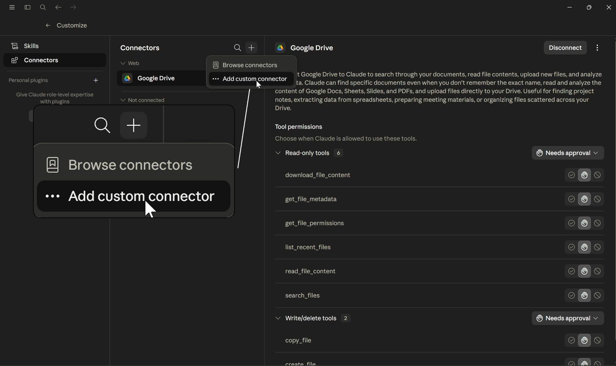Viewport: 616px width, 366px height.
Task: Collapse the Web connectors group
Action: tap(123, 63)
